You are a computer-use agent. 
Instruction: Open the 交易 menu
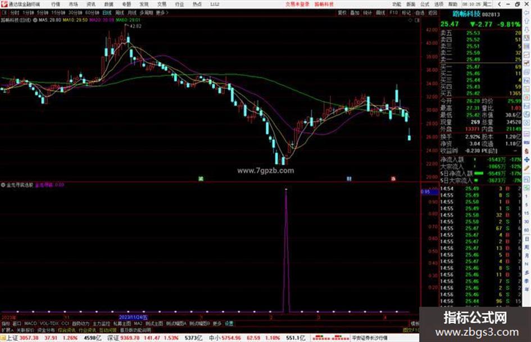pyautogui.click(x=161, y=4)
